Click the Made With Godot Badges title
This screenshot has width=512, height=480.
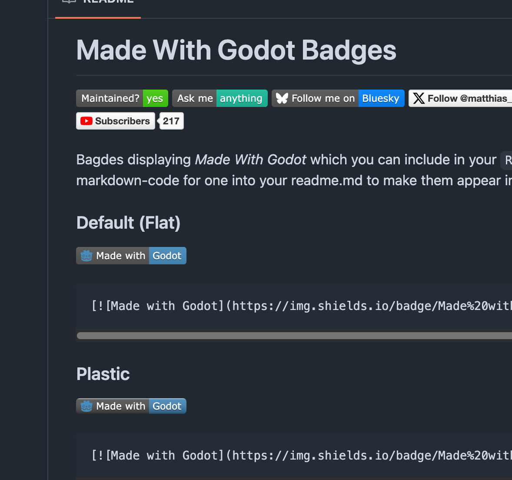236,50
